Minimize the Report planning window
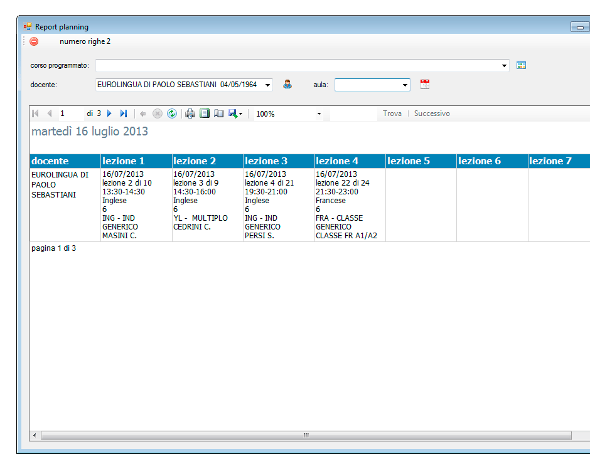The width and height of the screenshot is (590, 469). click(x=580, y=27)
